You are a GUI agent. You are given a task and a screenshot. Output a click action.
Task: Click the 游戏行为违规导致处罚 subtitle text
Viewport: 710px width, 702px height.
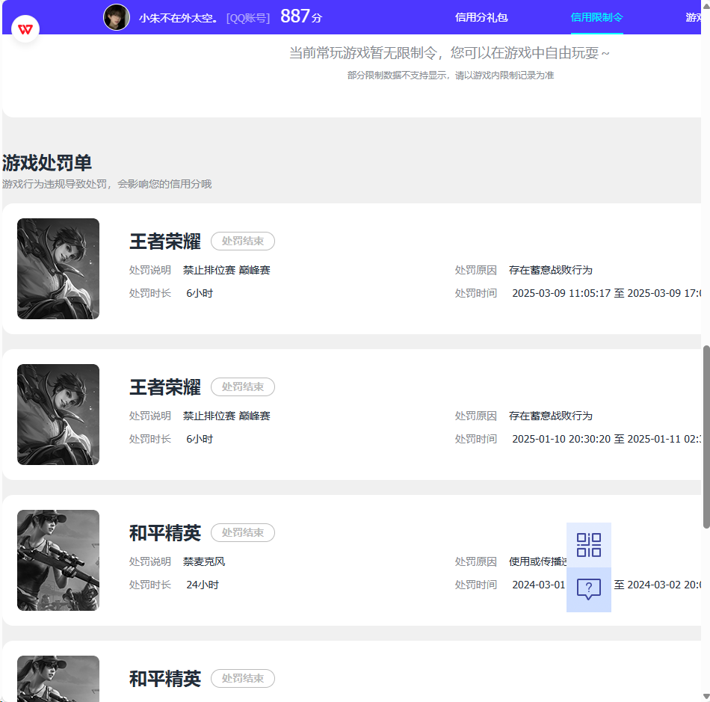(x=107, y=184)
